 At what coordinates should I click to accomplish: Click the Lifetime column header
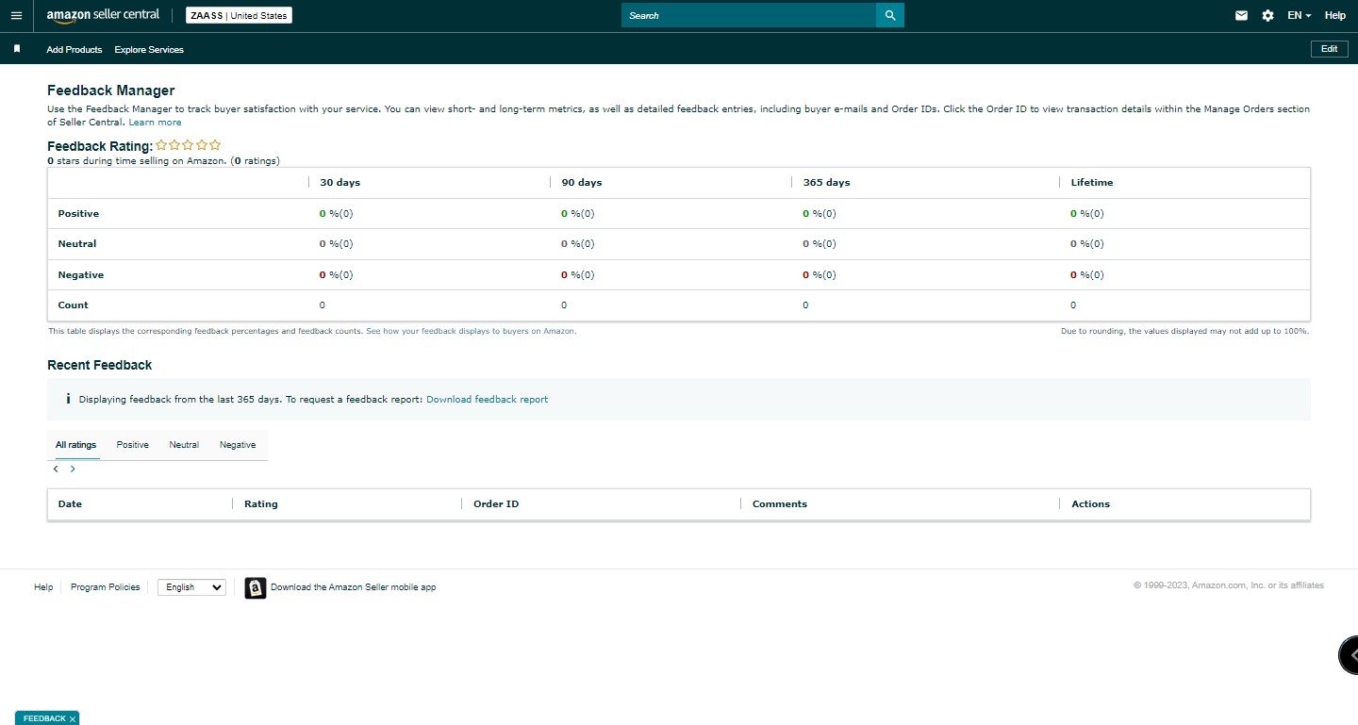(1092, 183)
